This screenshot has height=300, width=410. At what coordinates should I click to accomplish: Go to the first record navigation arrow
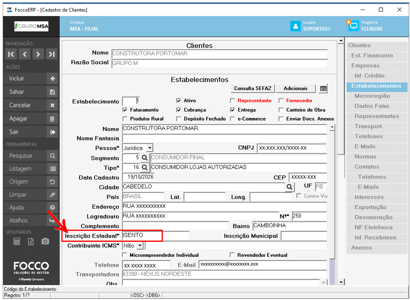pos(11,54)
